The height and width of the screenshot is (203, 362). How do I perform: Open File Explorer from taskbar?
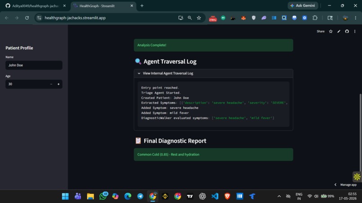pos(90,196)
